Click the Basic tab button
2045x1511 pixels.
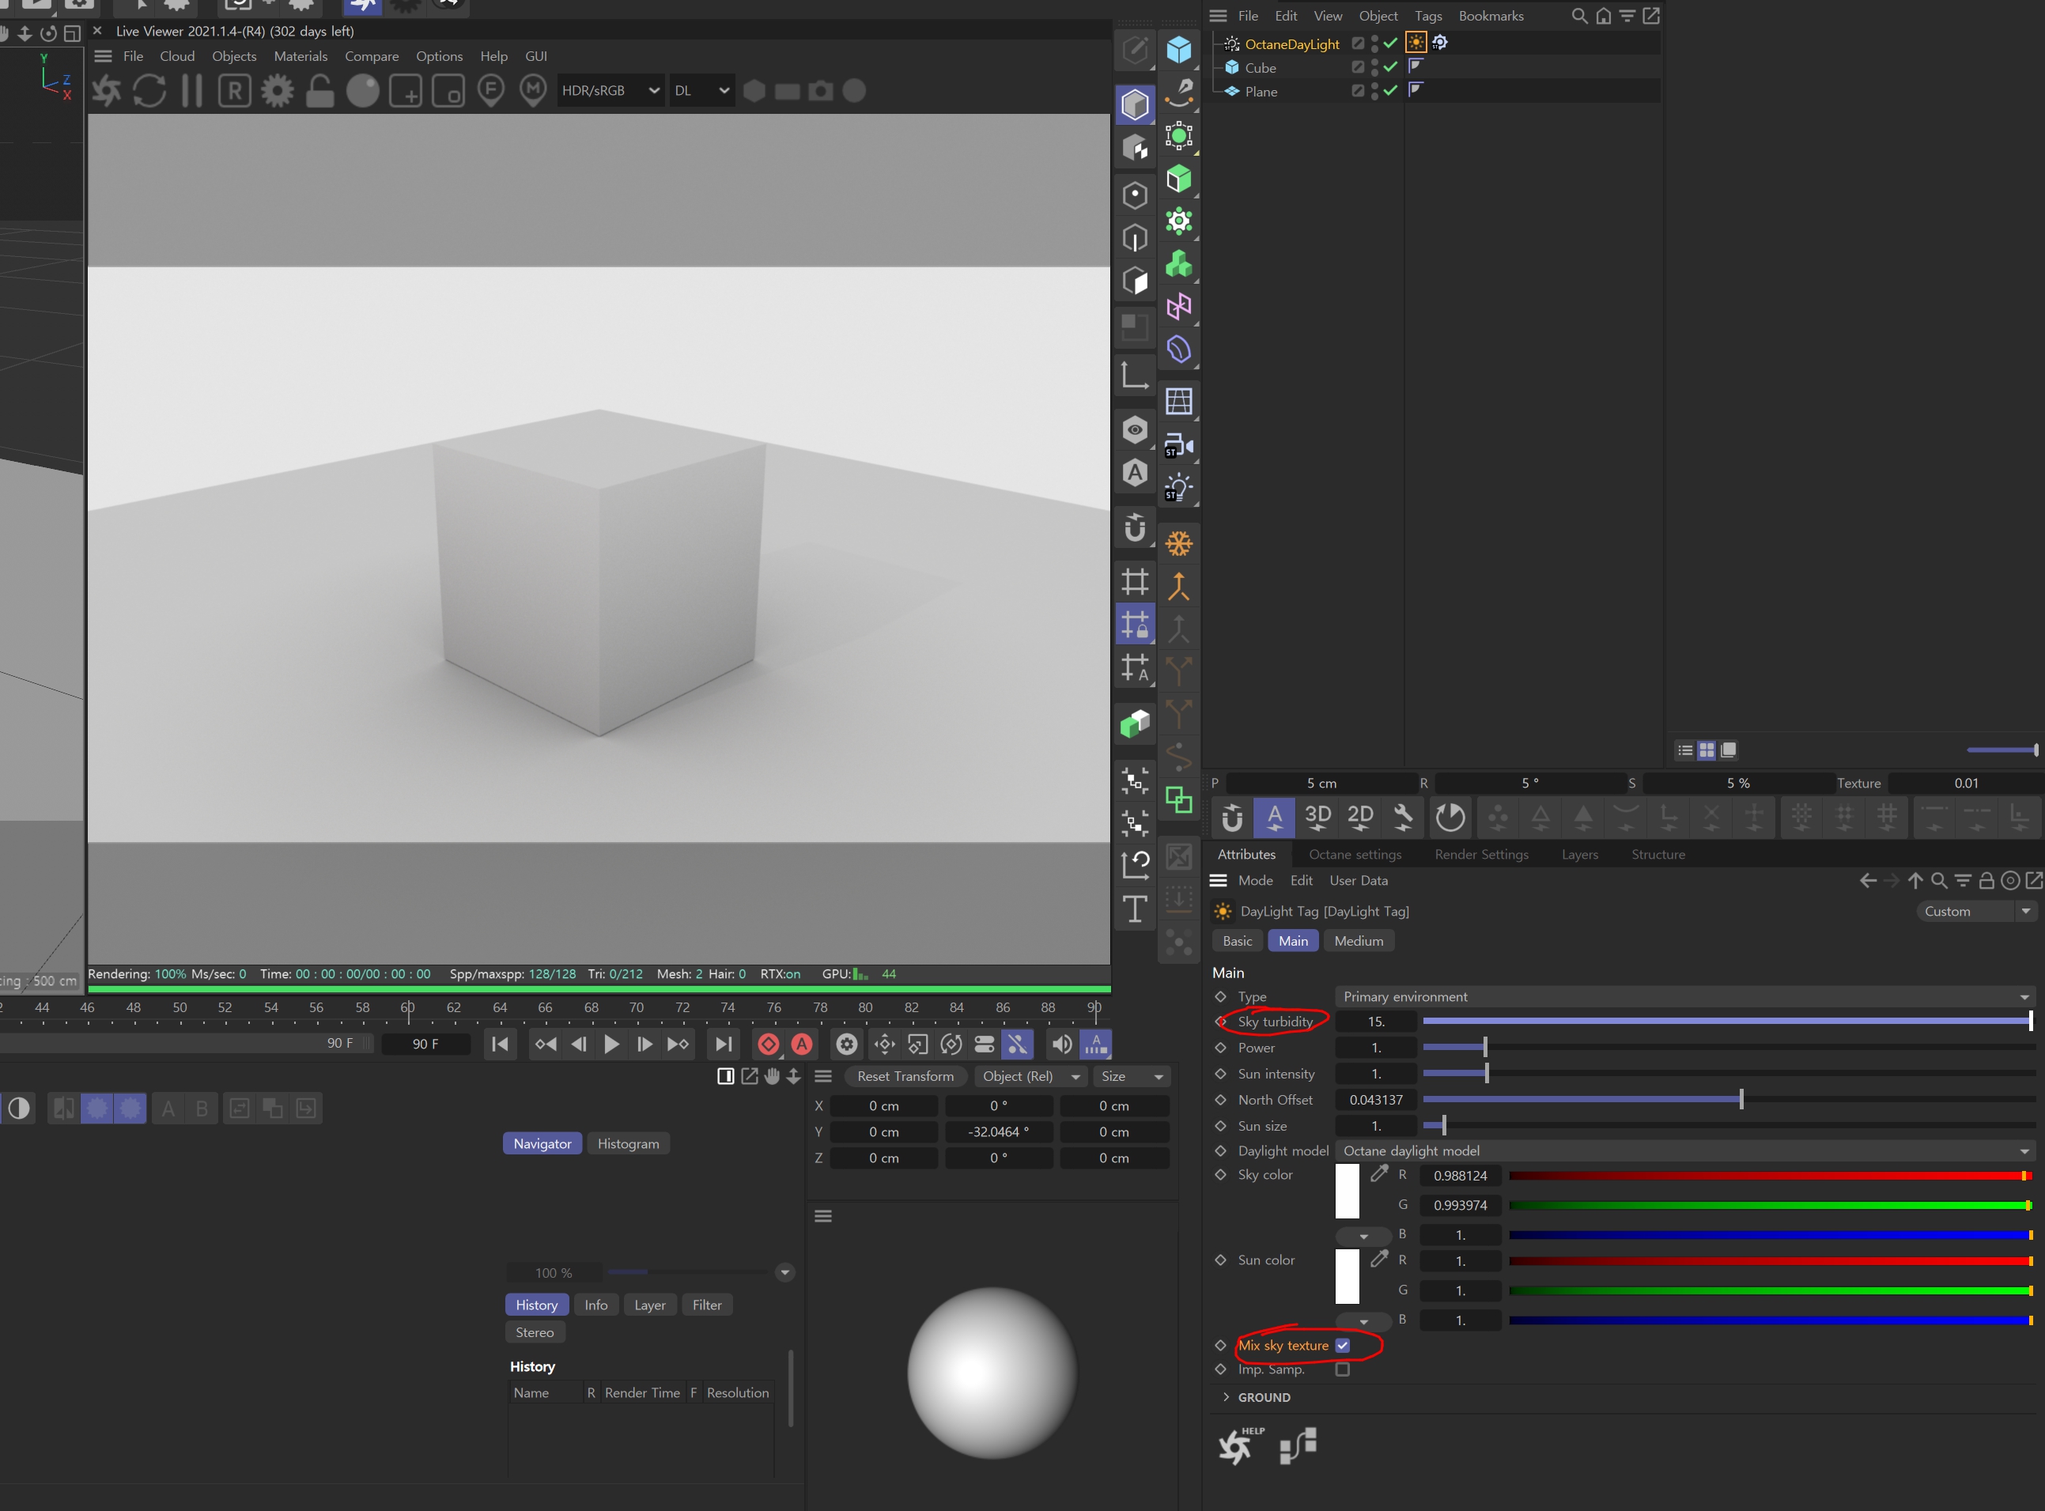[x=1238, y=941]
